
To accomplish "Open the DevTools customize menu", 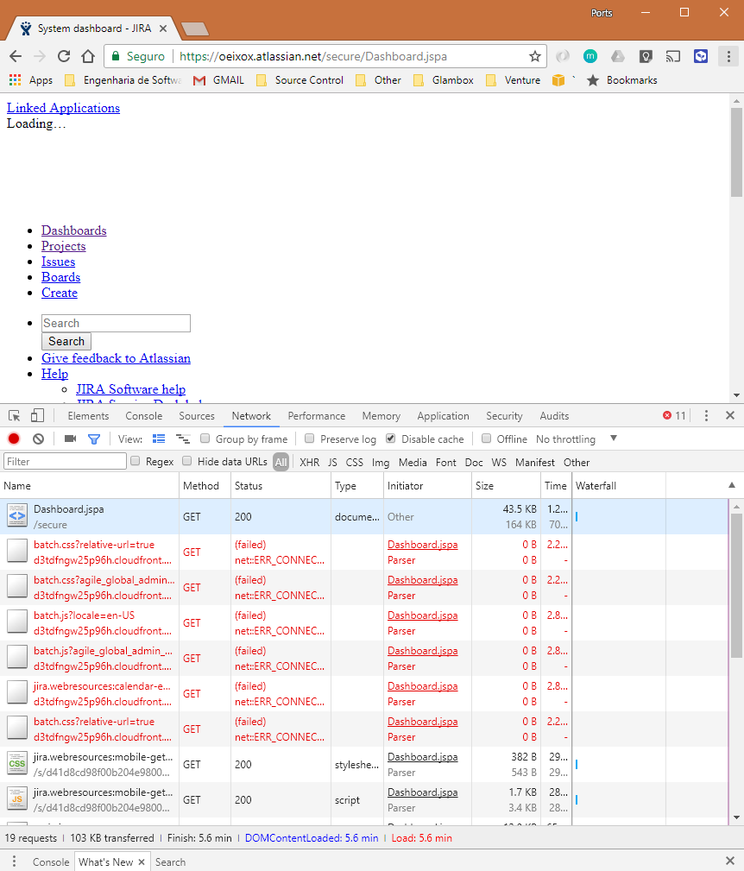I will coord(706,415).
